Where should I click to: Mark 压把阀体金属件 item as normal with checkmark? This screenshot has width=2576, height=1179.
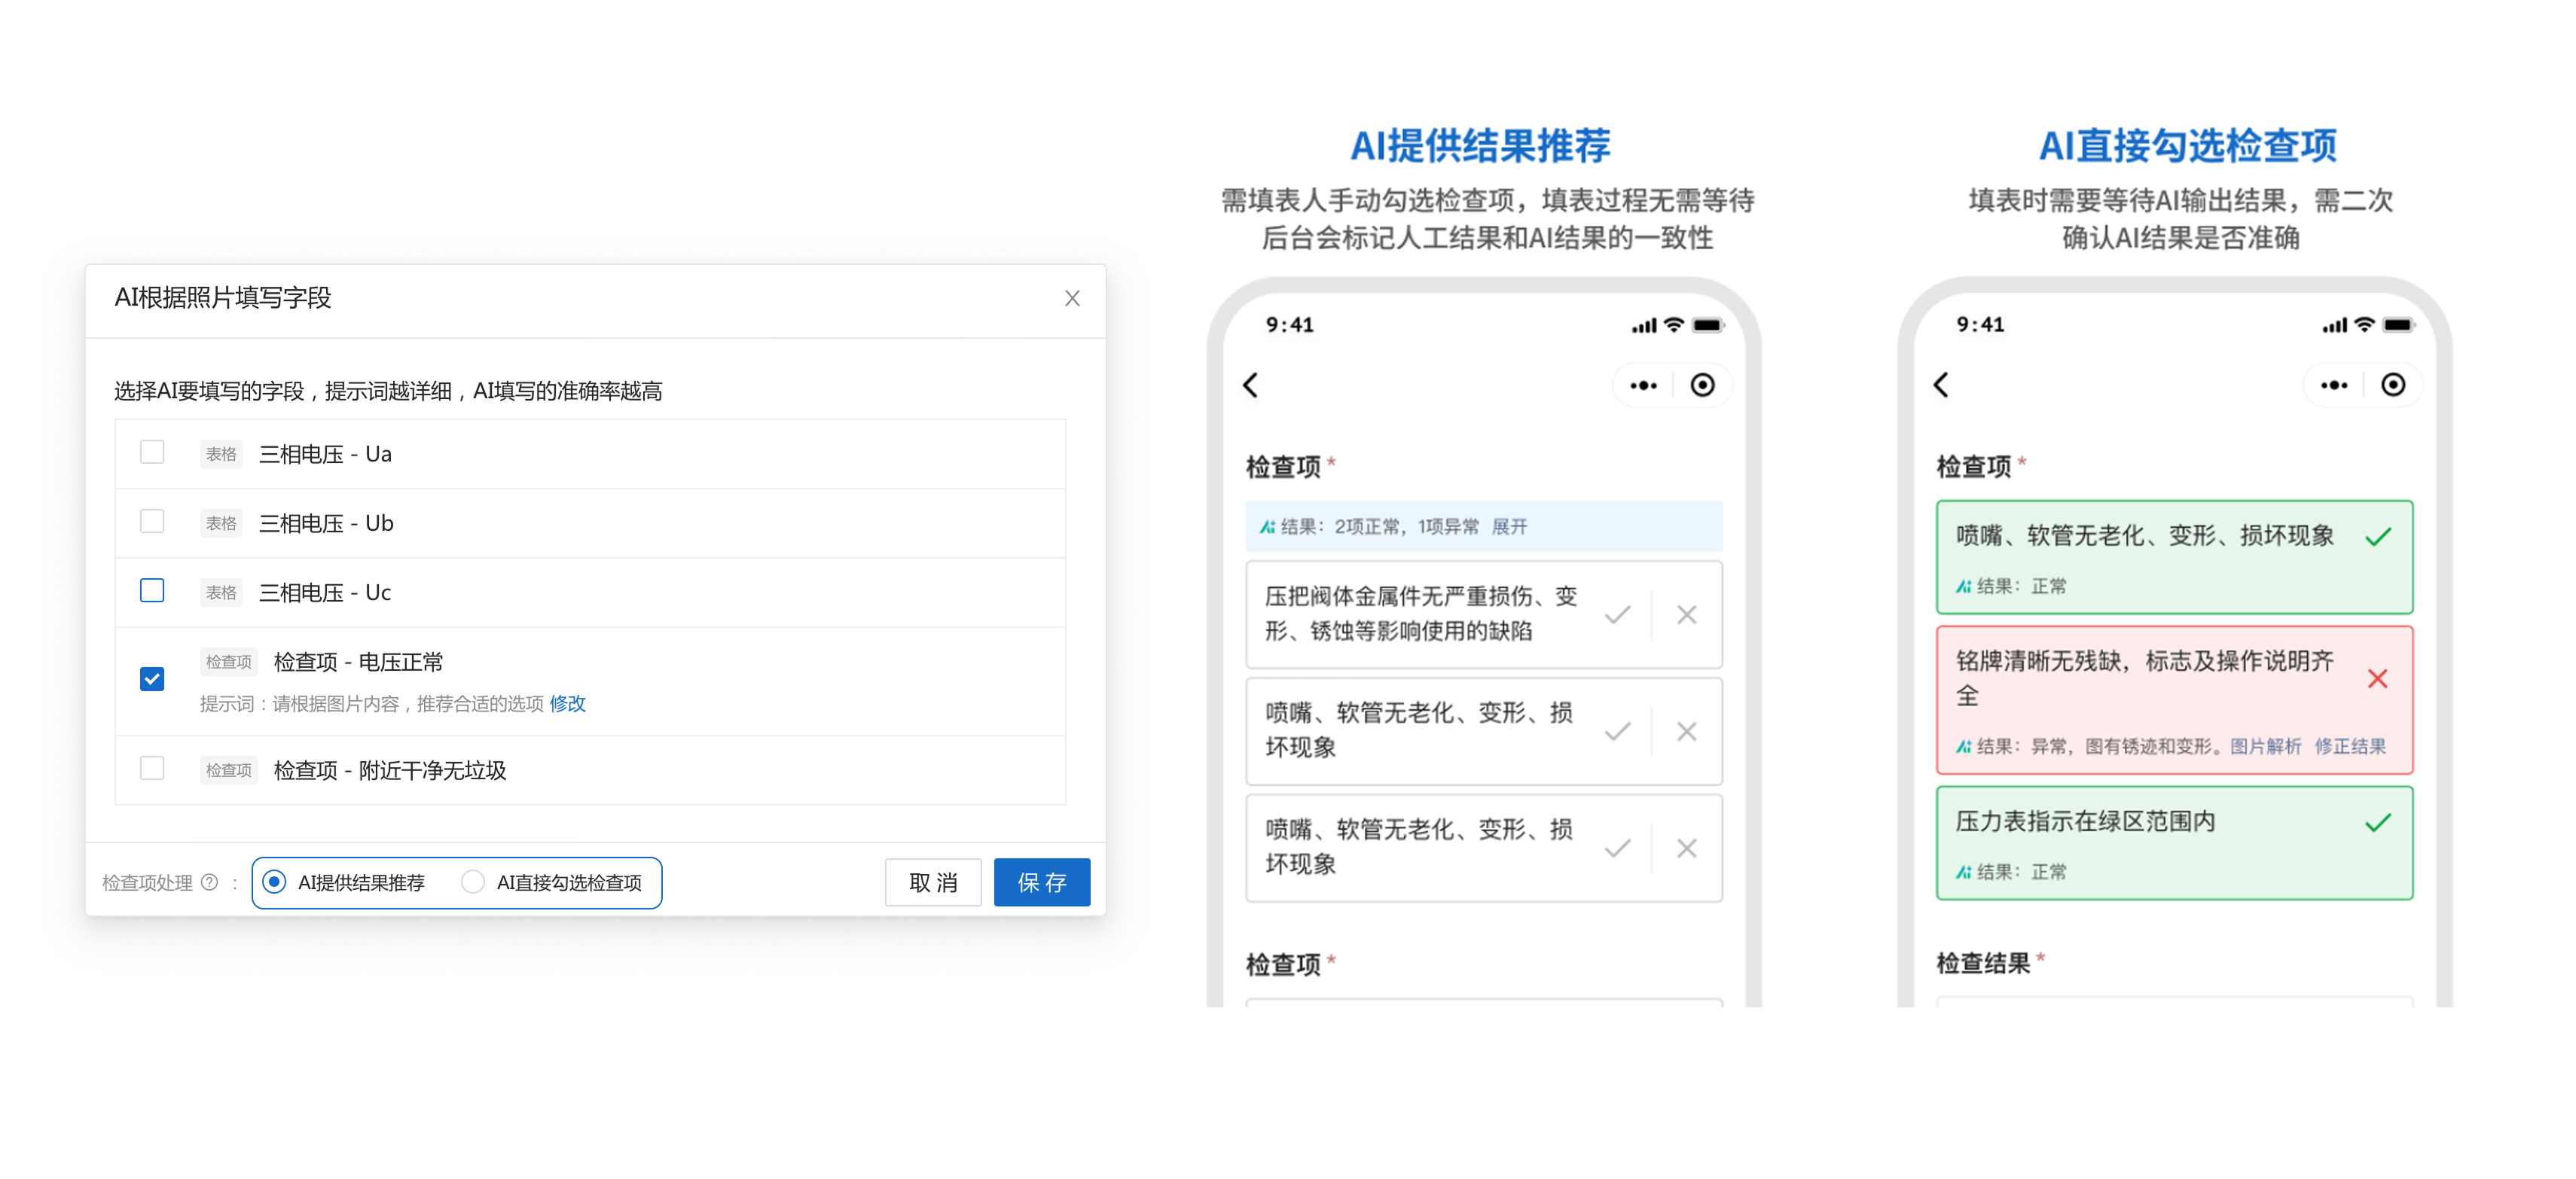1617,616
